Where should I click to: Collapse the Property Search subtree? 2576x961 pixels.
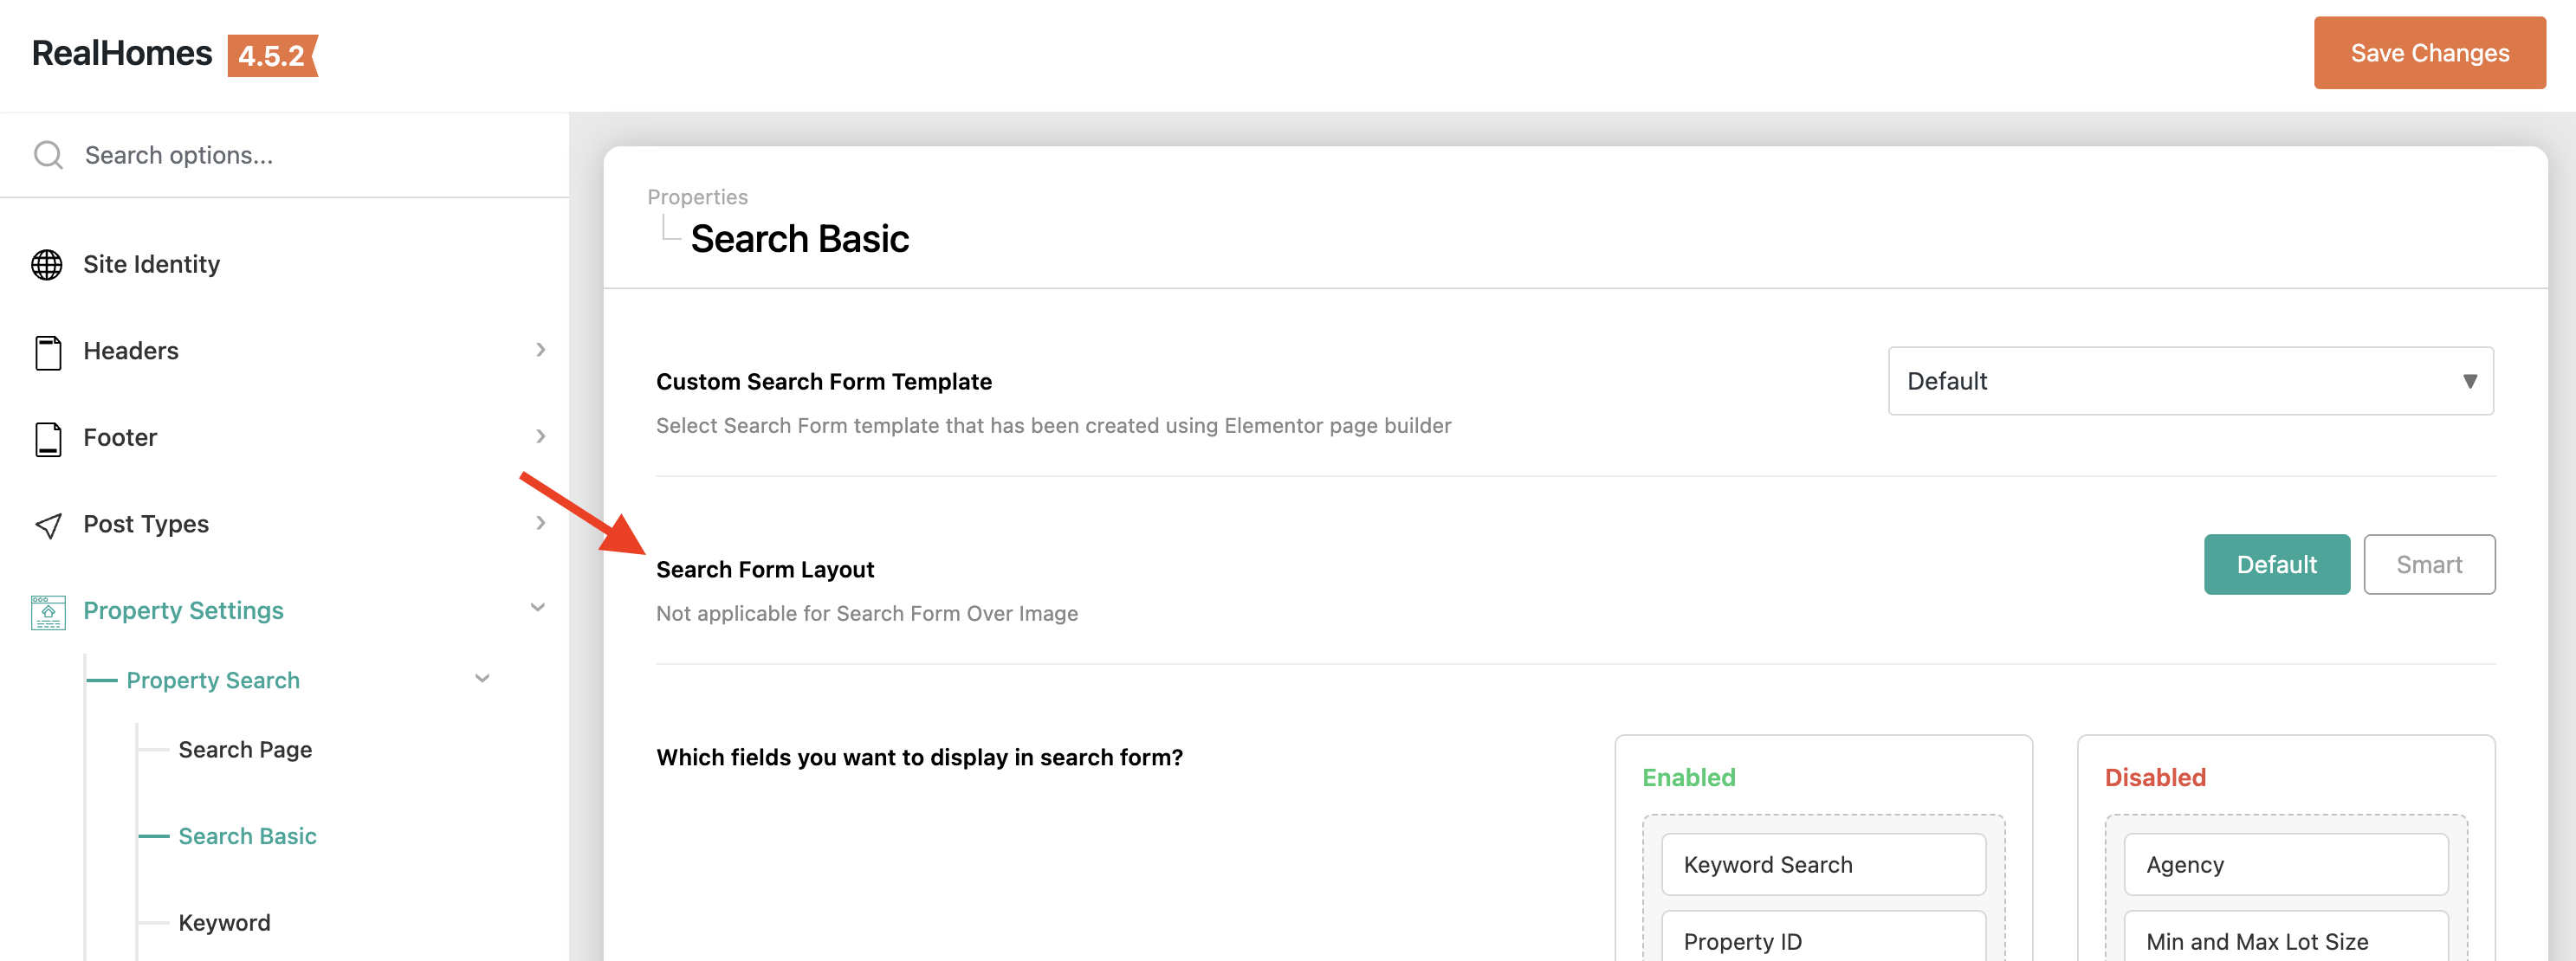tap(482, 679)
